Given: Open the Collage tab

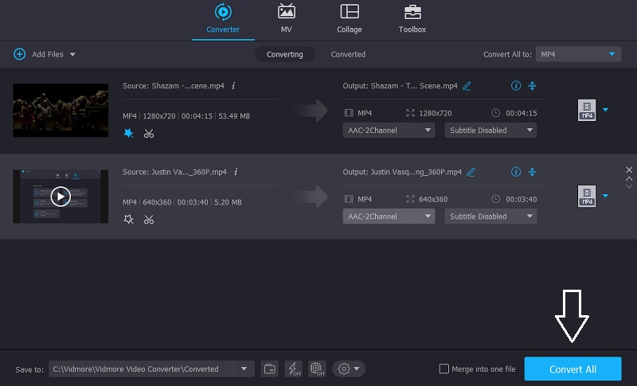Looking at the screenshot, I should [349, 20].
